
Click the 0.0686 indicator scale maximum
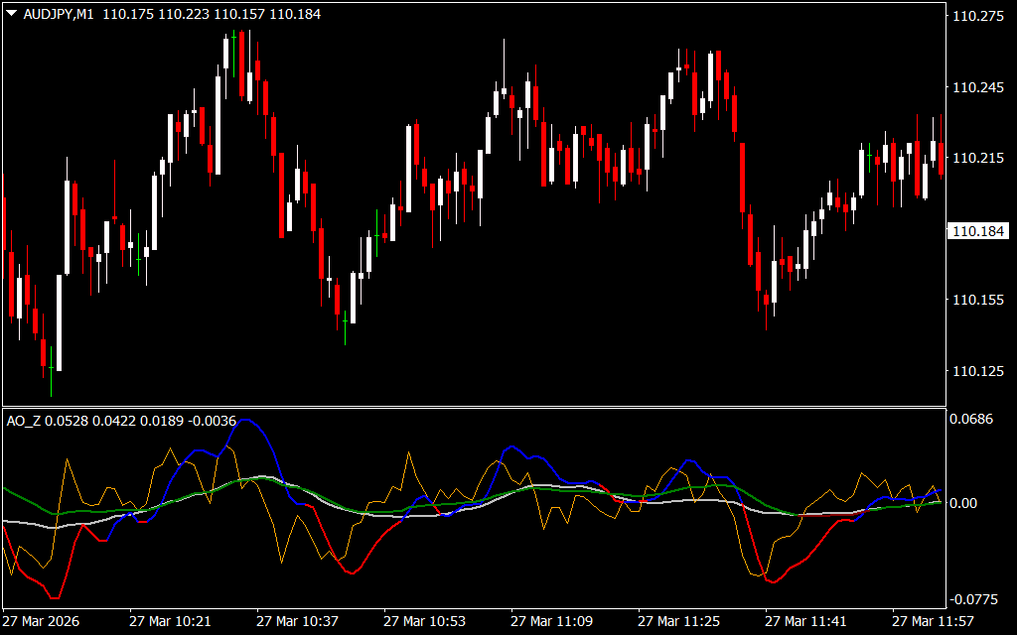973,420
